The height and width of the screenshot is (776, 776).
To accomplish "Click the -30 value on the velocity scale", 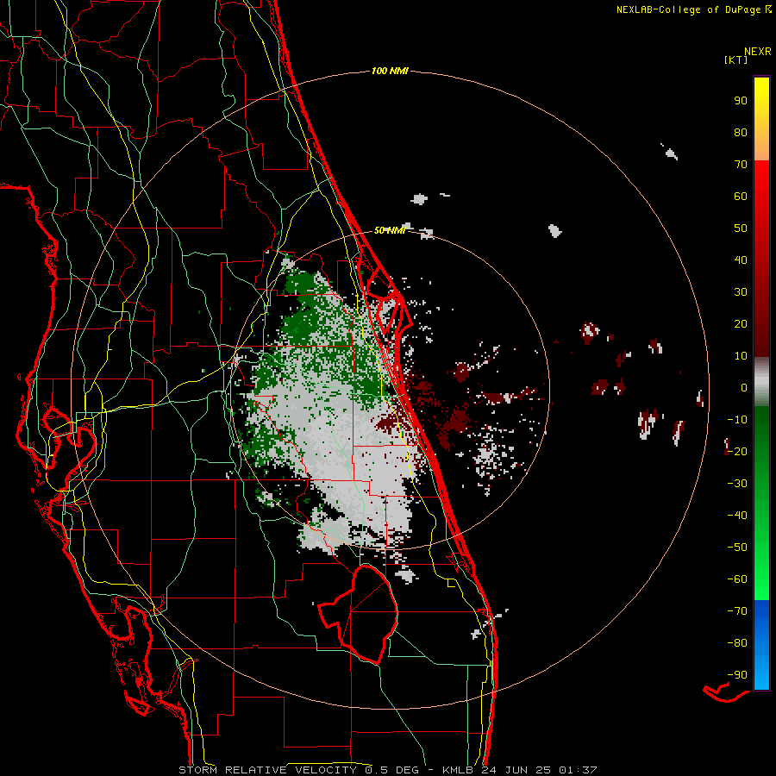I will click(x=737, y=484).
